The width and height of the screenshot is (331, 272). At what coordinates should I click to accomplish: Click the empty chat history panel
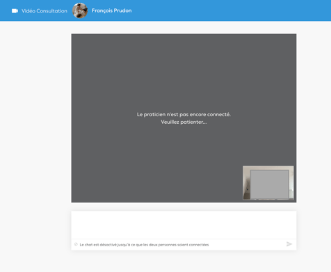point(184,225)
